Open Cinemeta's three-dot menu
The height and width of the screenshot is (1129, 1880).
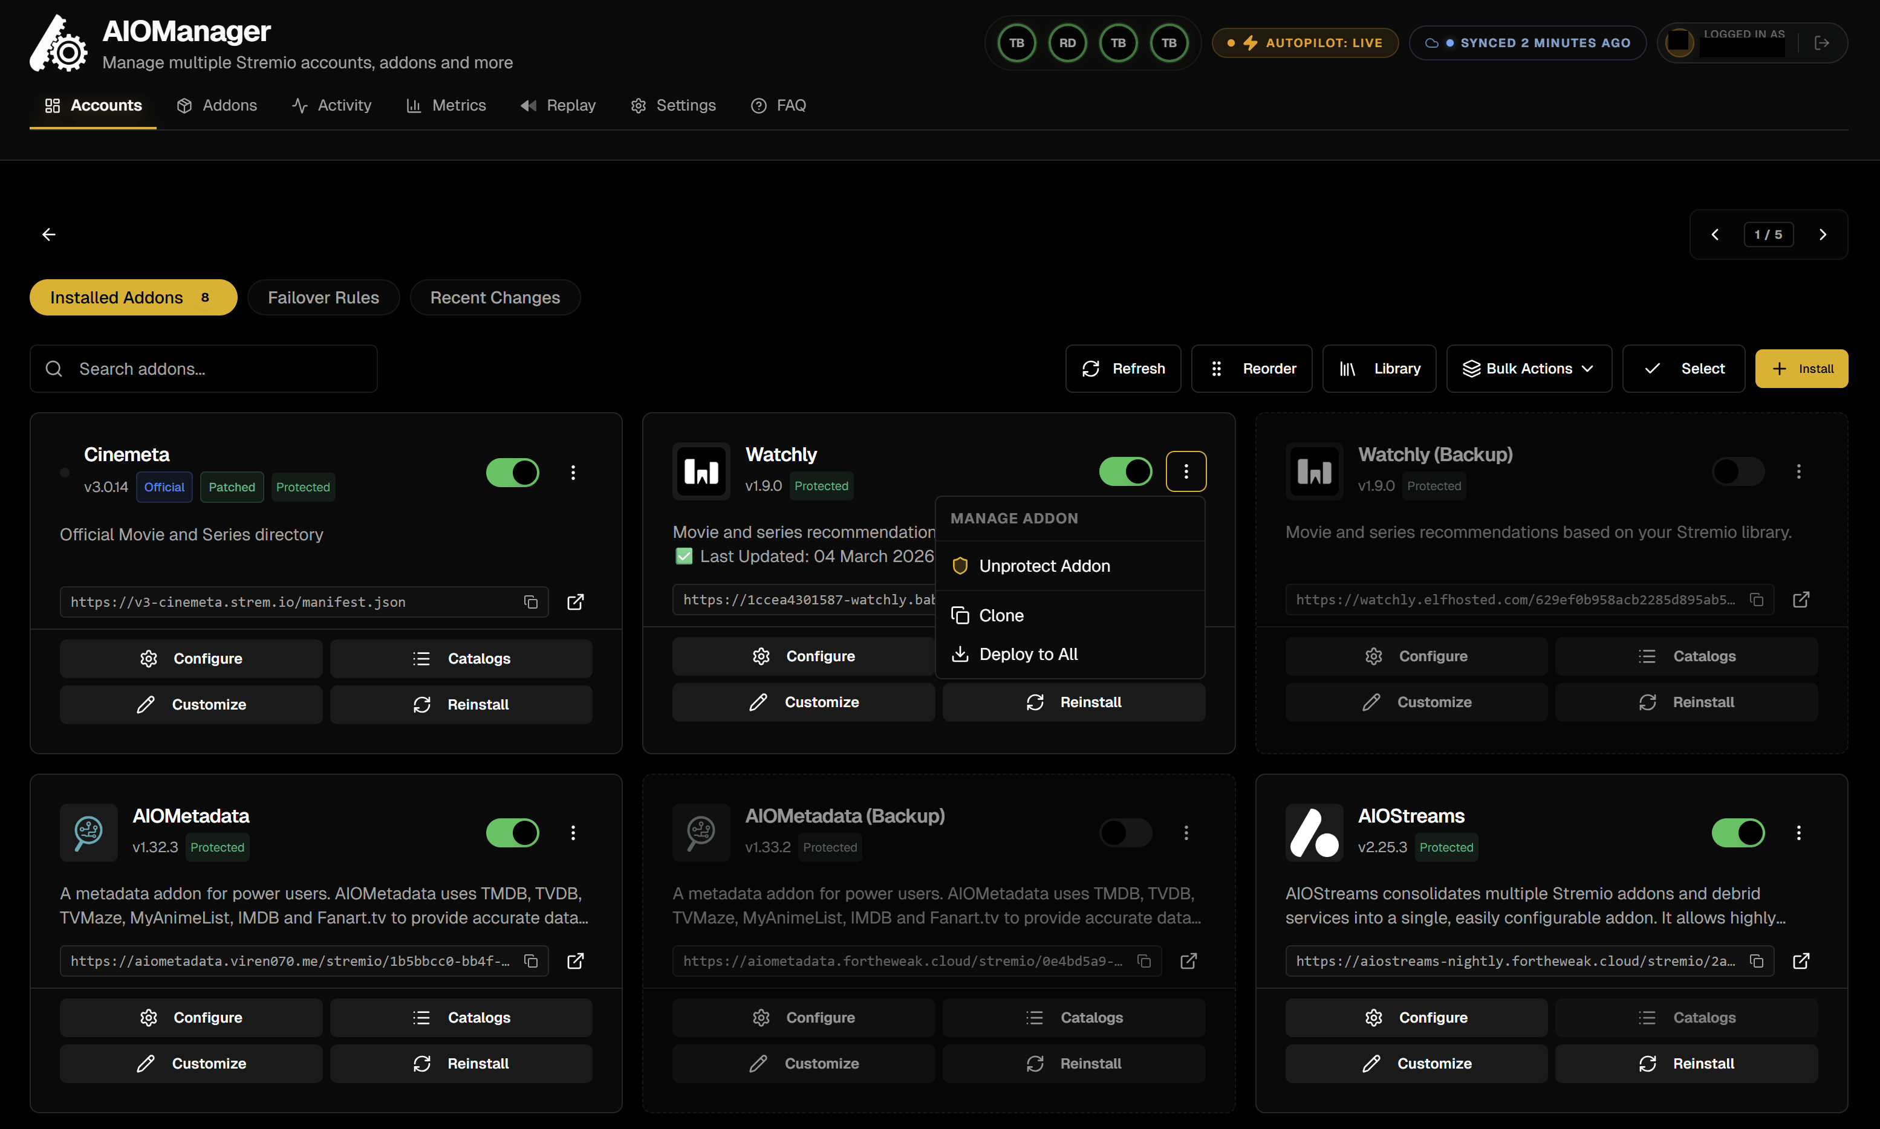pos(573,473)
